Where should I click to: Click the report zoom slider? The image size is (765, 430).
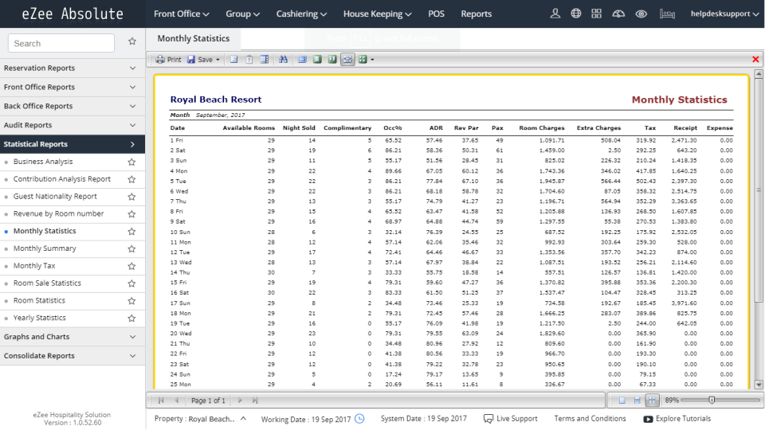[712, 400]
